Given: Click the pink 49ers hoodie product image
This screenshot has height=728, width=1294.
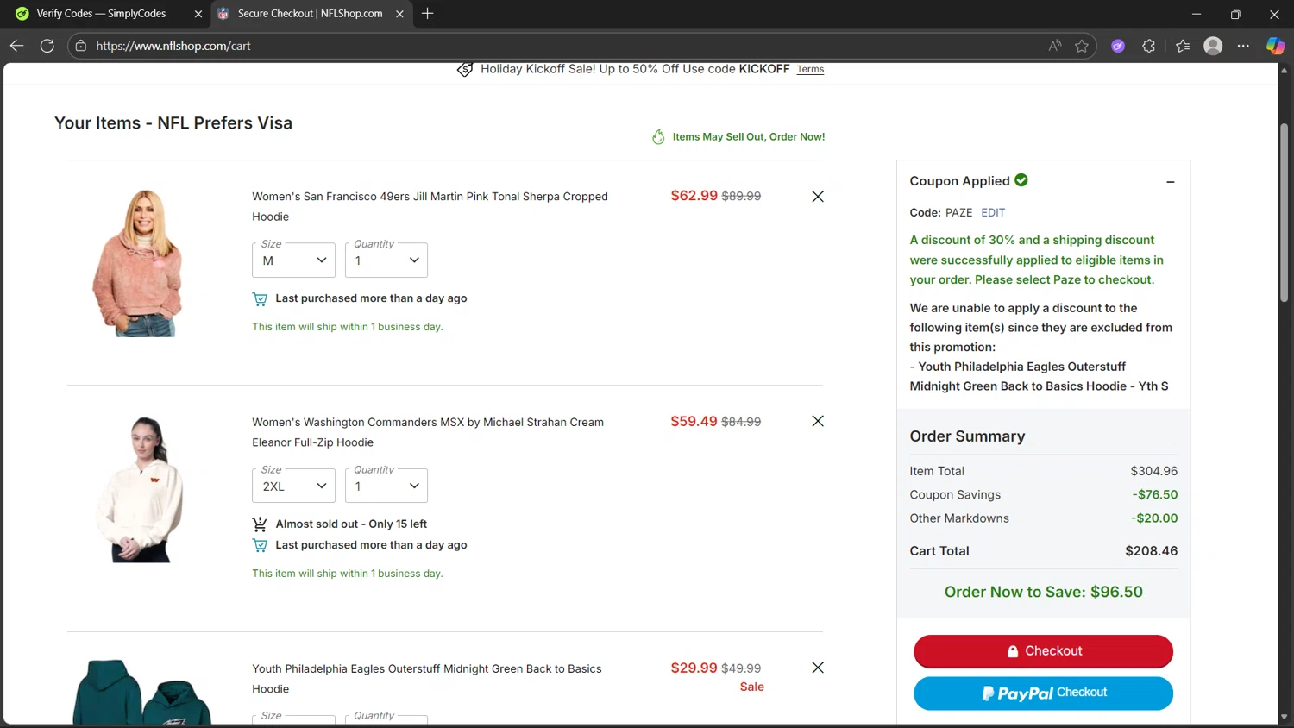Looking at the screenshot, I should coord(138,263).
